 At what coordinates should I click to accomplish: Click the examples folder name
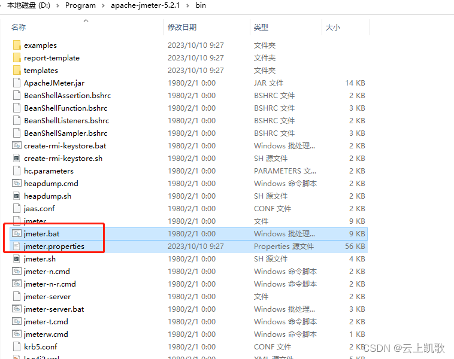coord(40,45)
